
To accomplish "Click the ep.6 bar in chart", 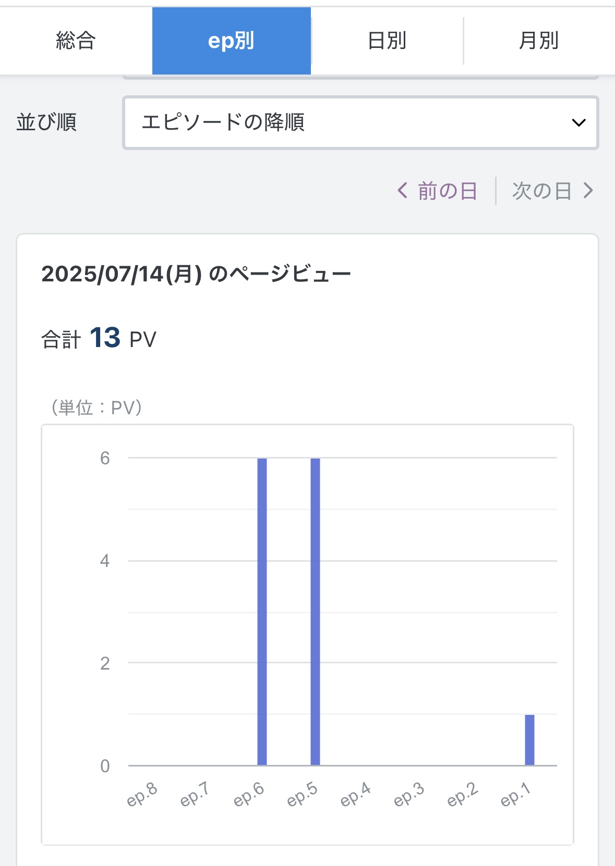I will tap(262, 612).
